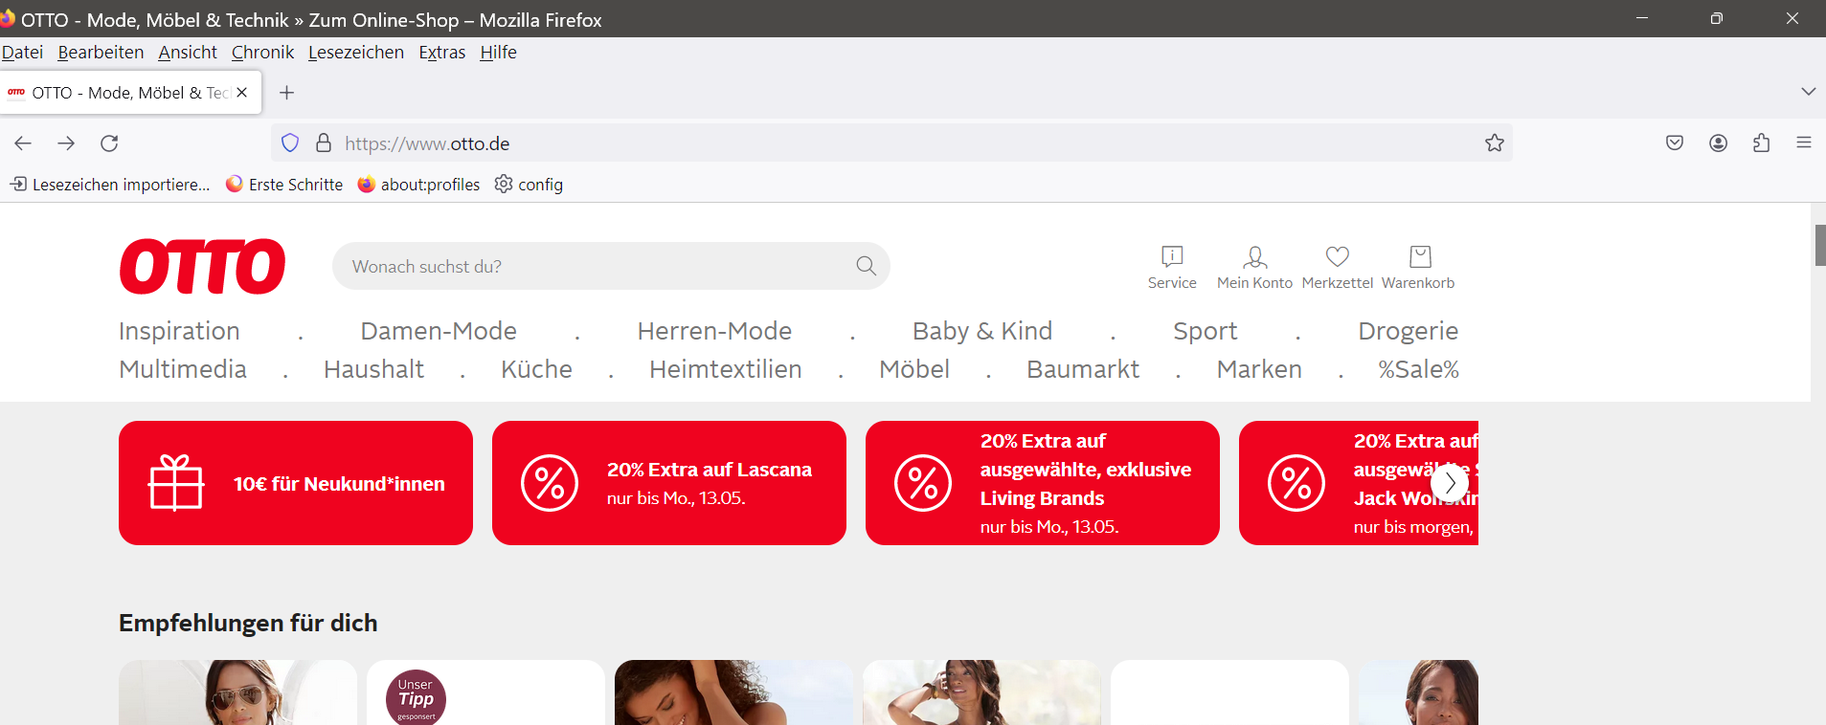This screenshot has width=1826, height=725.
Task: Close the OTTO tab
Action: [x=242, y=93]
